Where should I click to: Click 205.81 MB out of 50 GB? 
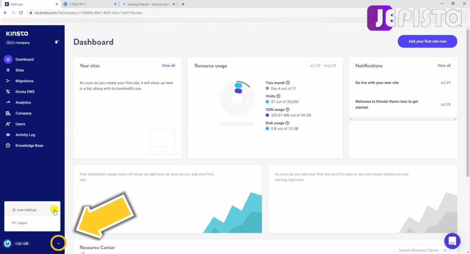click(x=291, y=116)
